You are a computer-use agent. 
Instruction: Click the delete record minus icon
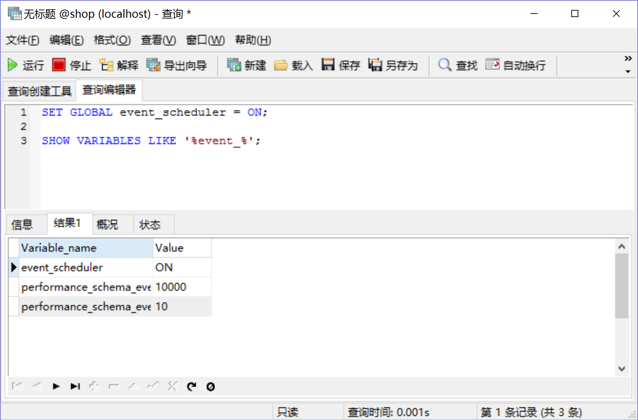point(114,386)
